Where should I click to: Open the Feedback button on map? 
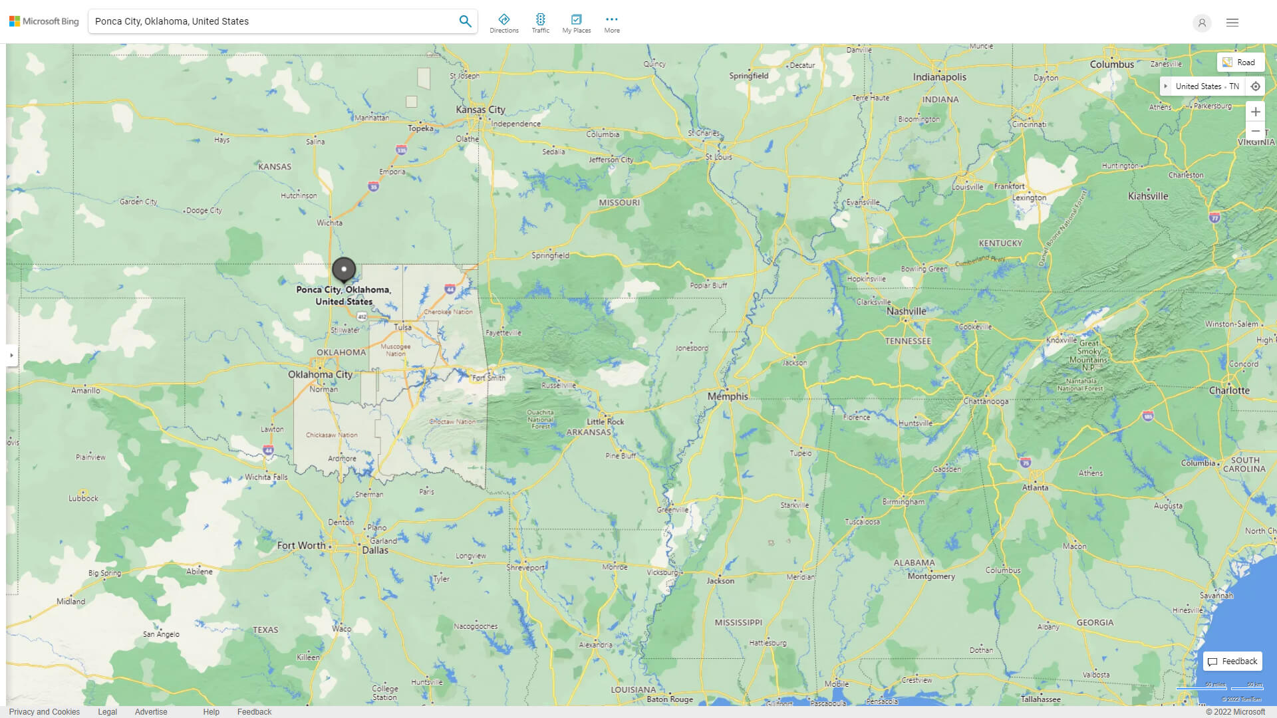[1232, 661]
